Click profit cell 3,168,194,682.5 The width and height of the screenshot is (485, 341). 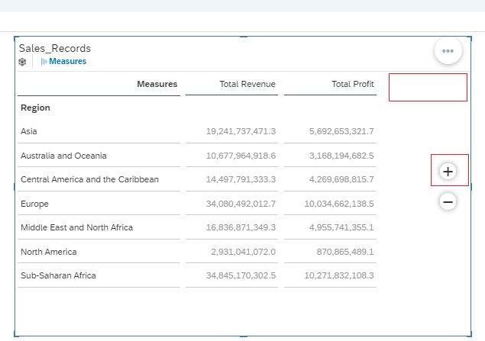[341, 156]
